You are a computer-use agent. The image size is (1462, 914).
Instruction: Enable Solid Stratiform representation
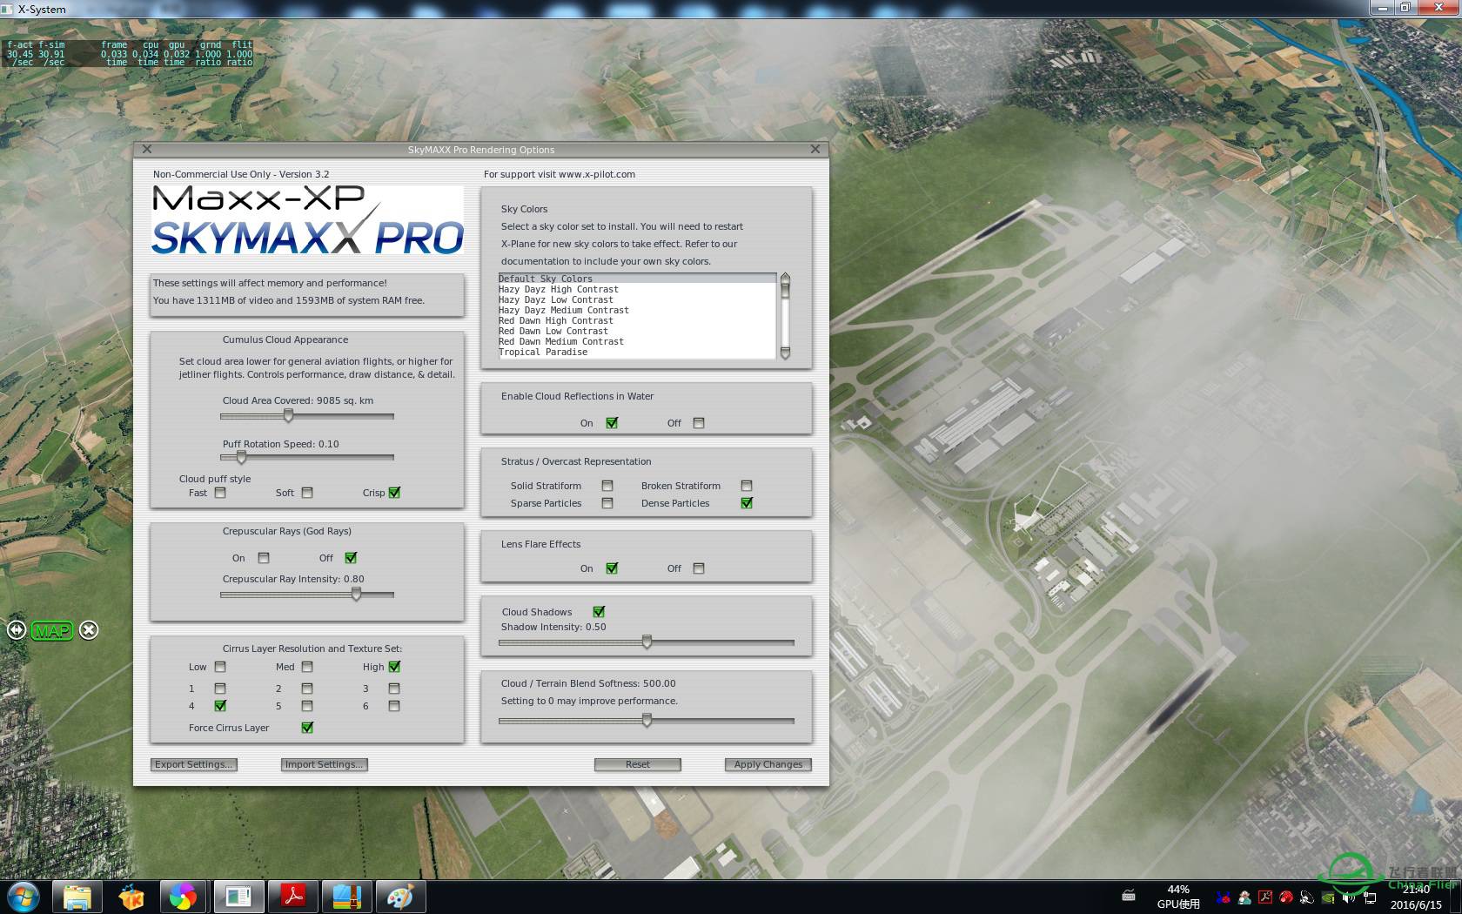point(607,486)
